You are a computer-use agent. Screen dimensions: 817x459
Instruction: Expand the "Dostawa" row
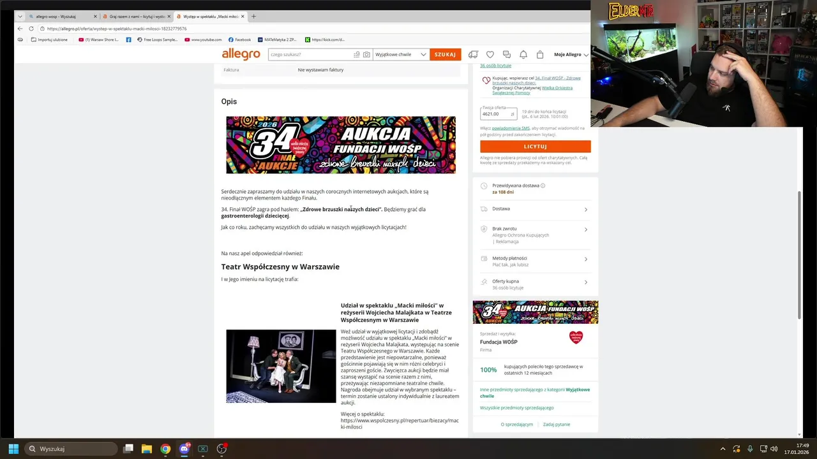coord(535,209)
